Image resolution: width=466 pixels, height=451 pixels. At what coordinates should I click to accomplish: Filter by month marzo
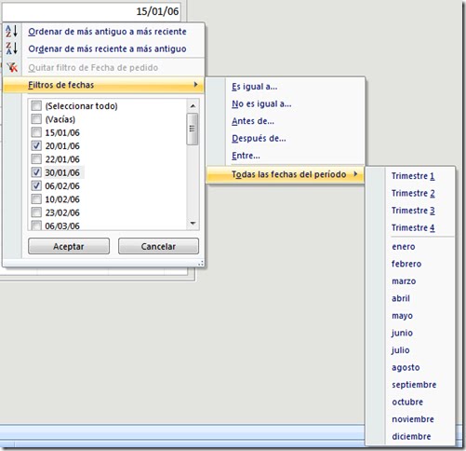(404, 281)
